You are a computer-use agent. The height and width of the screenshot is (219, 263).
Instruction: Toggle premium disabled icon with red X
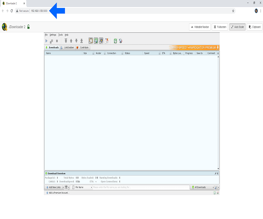107,41
